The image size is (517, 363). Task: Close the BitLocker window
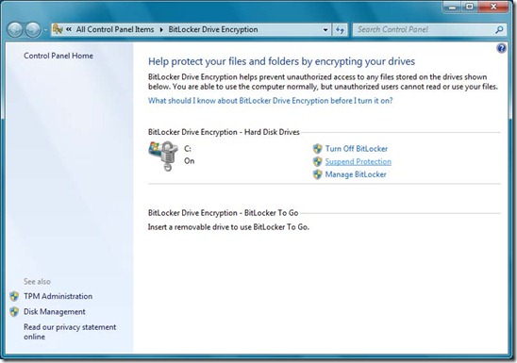point(493,7)
